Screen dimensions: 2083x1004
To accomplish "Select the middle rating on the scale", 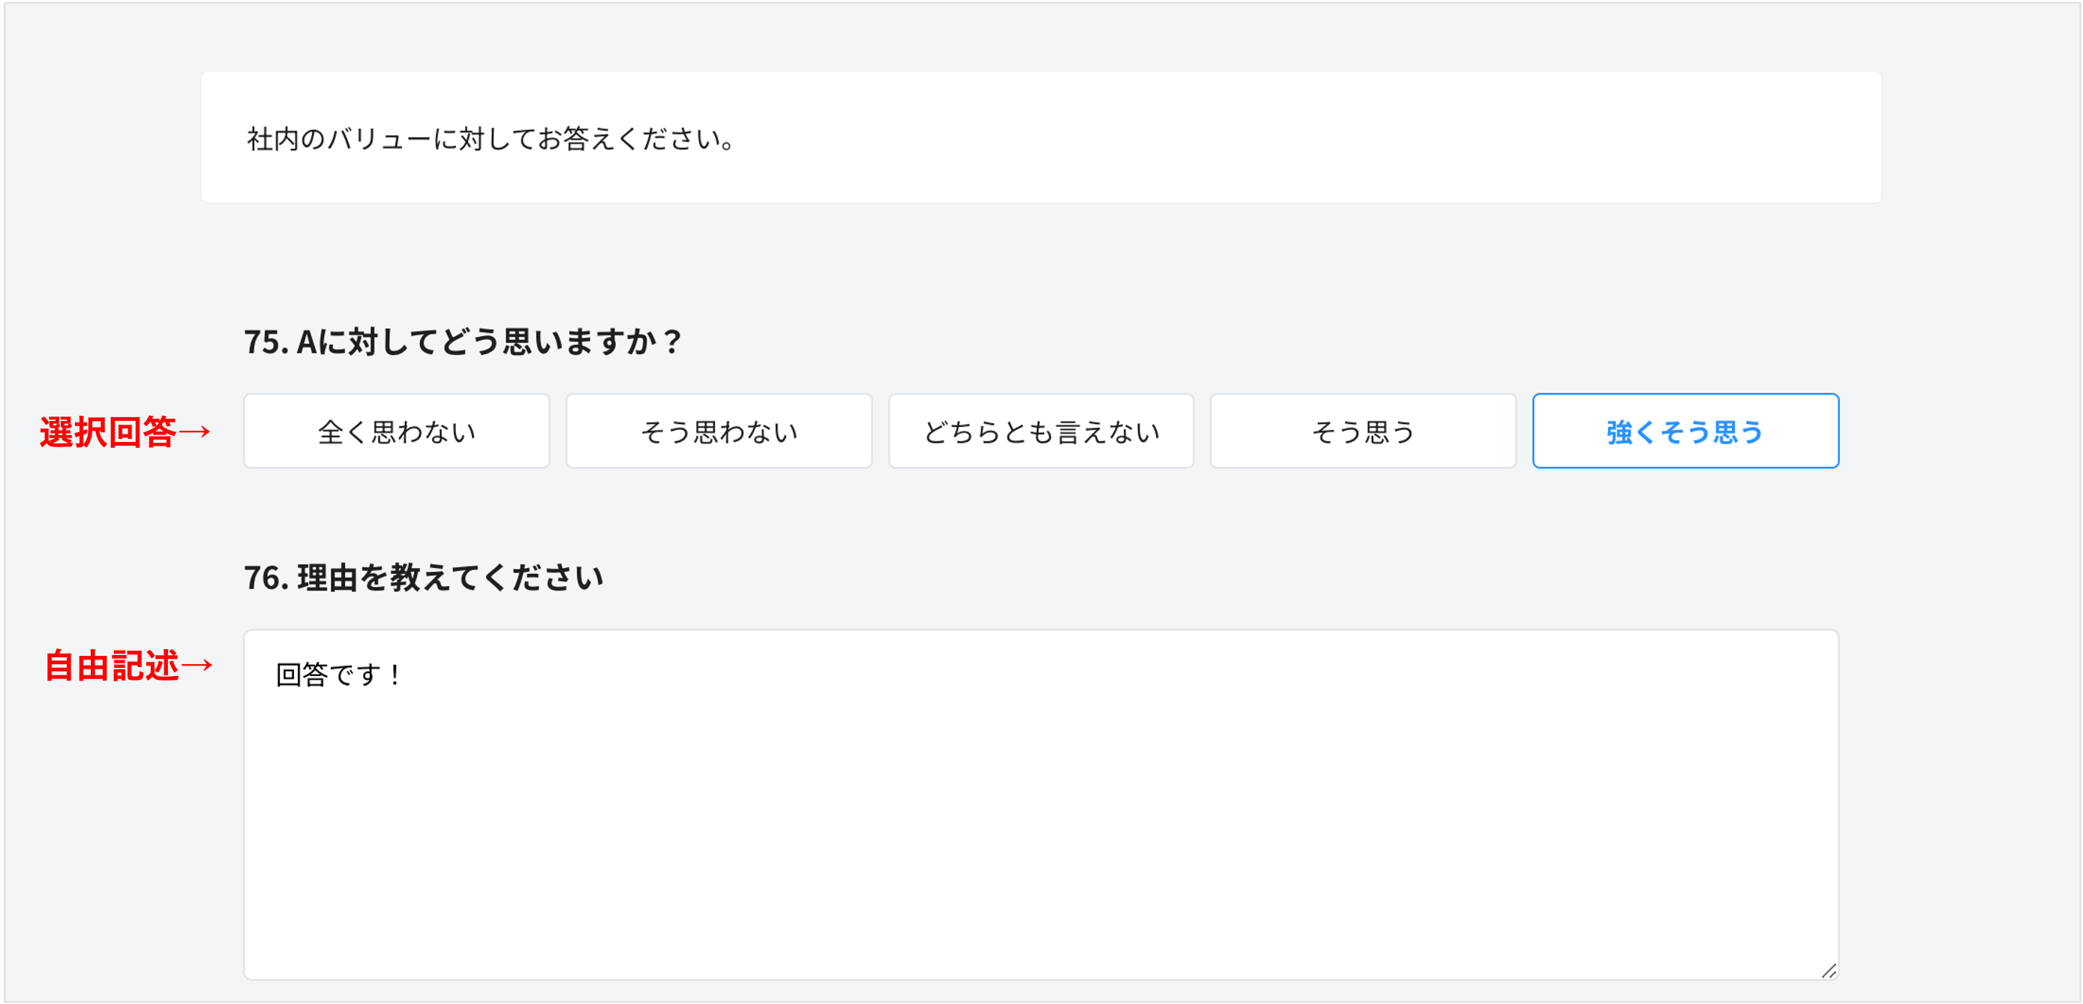I will coord(1040,431).
